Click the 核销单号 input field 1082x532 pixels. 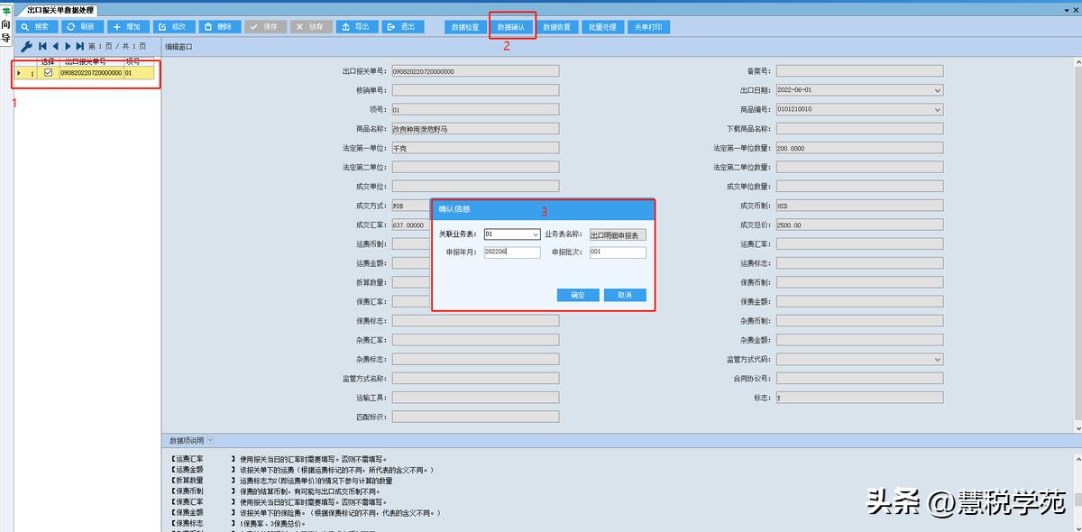tap(475, 90)
